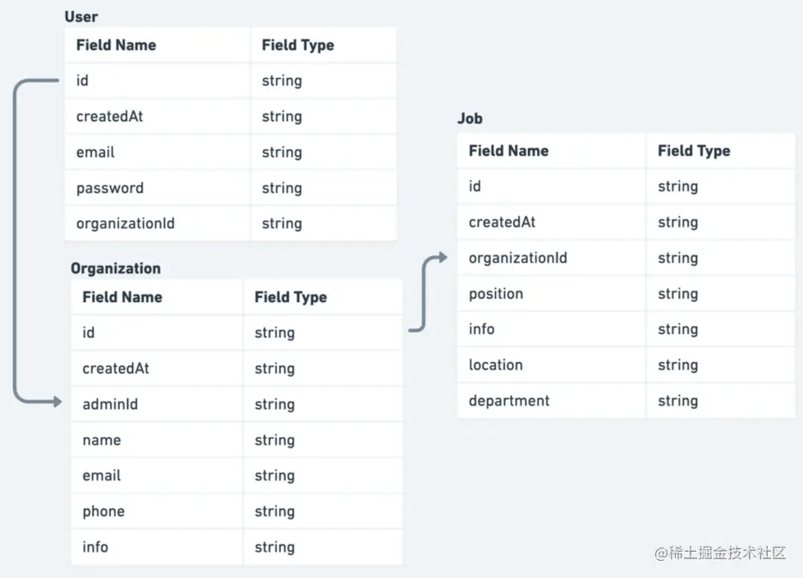
Task: Select the password field in User table
Action: click(110, 188)
